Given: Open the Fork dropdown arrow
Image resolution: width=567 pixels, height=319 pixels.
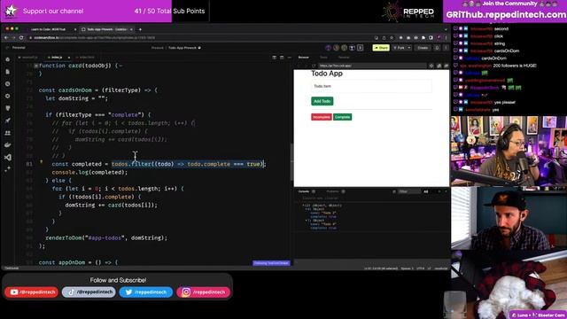Looking at the screenshot, I should coord(409,48).
